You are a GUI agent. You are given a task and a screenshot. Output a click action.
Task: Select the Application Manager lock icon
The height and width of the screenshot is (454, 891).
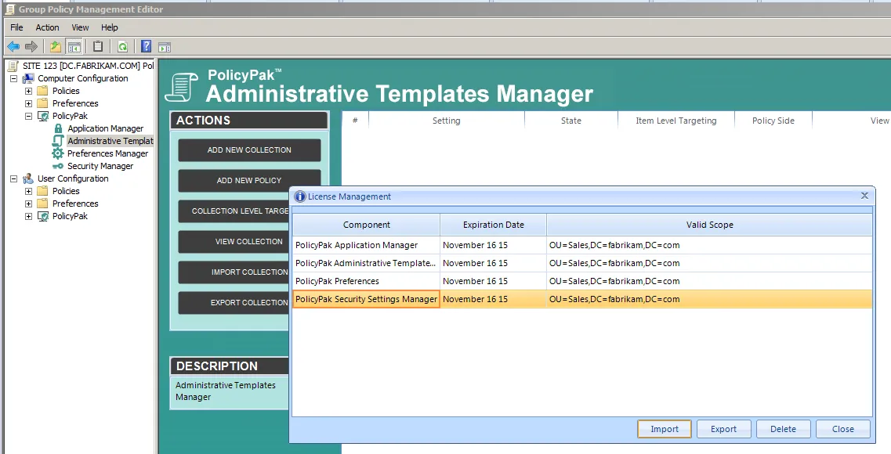coord(58,128)
